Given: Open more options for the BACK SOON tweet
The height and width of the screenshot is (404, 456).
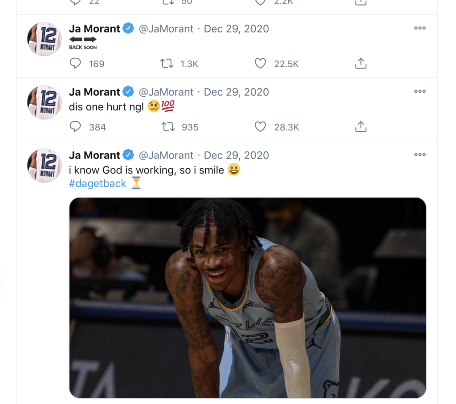Looking at the screenshot, I should 420,28.
